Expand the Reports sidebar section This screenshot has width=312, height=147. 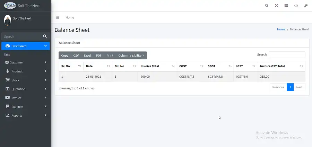click(x=25, y=116)
